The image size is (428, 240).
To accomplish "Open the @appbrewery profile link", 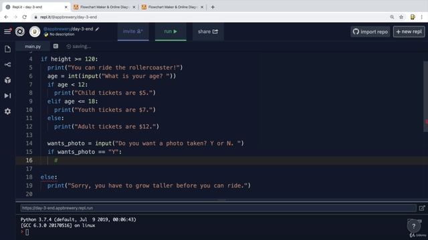I will click(57, 29).
